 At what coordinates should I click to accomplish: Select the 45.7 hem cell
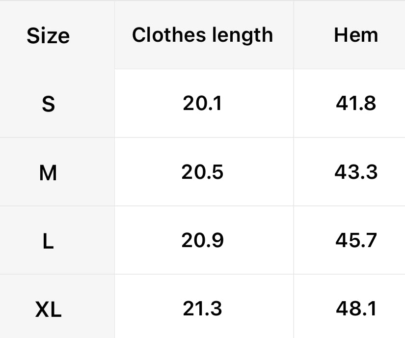point(356,240)
